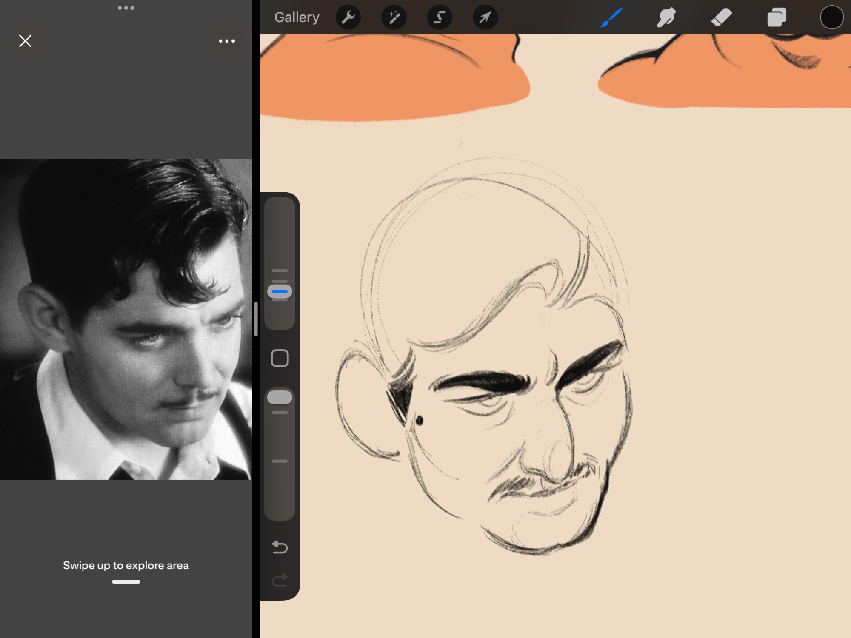This screenshot has height=638, width=851.
Task: Close the reference photo panel
Action: [x=25, y=41]
